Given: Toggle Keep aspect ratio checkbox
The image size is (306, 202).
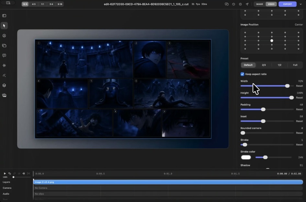Looking at the screenshot, I should [242, 74].
